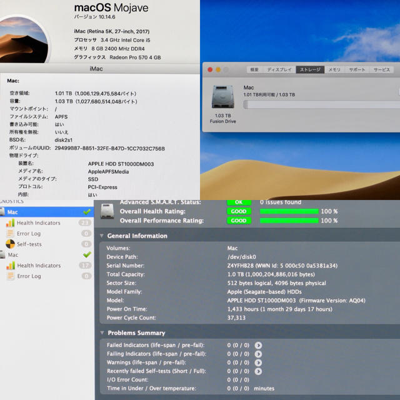Close the storage window with red button
The height and width of the screenshot is (400, 400).
pyautogui.click(x=210, y=69)
